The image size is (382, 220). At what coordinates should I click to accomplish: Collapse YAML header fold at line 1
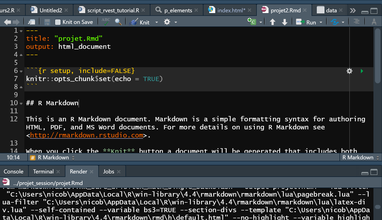(x=21, y=31)
